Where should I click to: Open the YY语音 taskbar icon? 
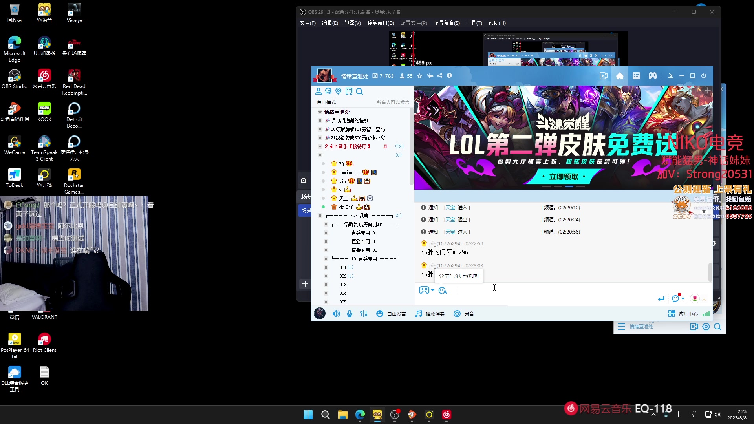click(377, 415)
